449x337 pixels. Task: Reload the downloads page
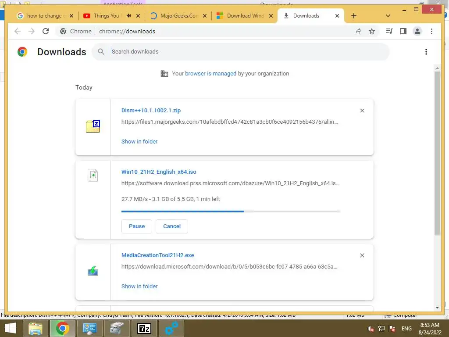point(46,31)
